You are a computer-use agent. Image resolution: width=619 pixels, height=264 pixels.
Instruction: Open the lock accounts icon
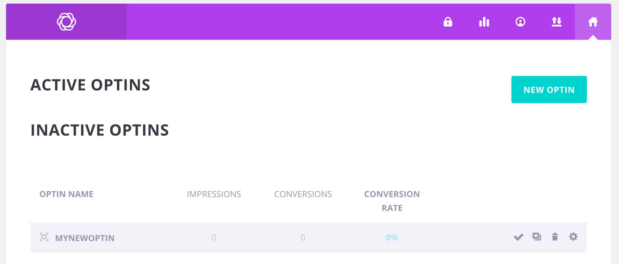pos(448,22)
